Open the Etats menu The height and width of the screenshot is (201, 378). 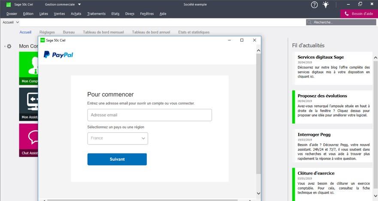(115, 14)
